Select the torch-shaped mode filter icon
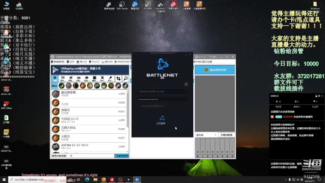The width and height of the screenshot is (325, 183). pyautogui.click(x=110, y=78)
